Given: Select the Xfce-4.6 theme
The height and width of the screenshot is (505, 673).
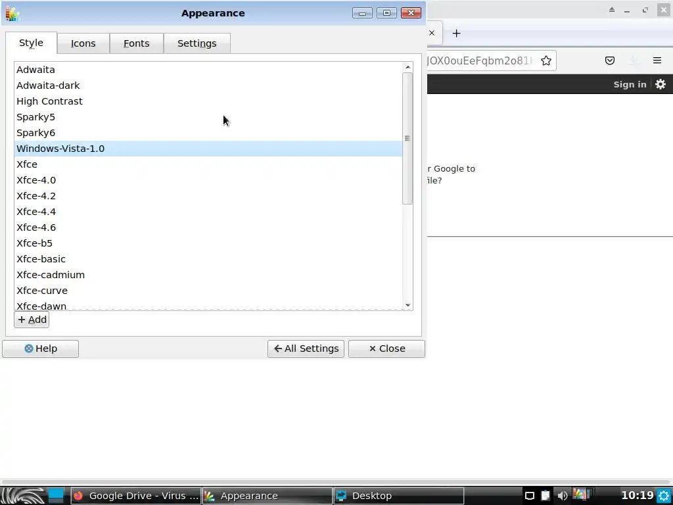Looking at the screenshot, I should [x=208, y=228].
